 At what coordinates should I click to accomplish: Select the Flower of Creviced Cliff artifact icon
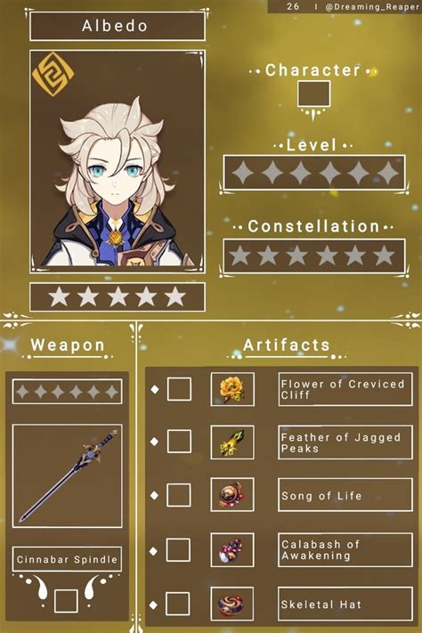[232, 390]
